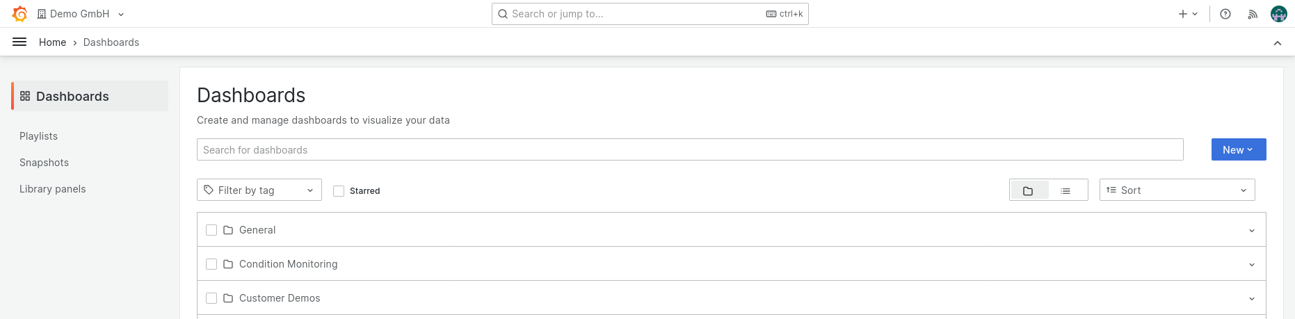Viewport: 1295px width, 319px height.
Task: Click the blue New button
Action: 1238,150
